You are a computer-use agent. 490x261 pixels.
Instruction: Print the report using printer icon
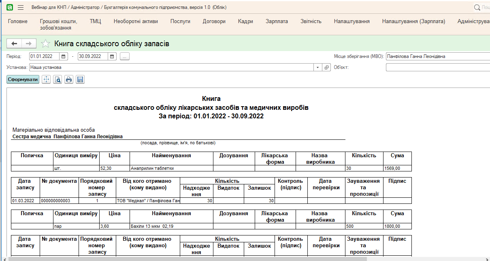click(69, 79)
